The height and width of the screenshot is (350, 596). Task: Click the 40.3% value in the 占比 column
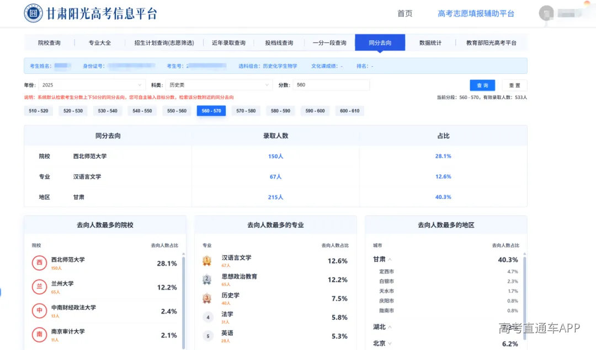[443, 197]
